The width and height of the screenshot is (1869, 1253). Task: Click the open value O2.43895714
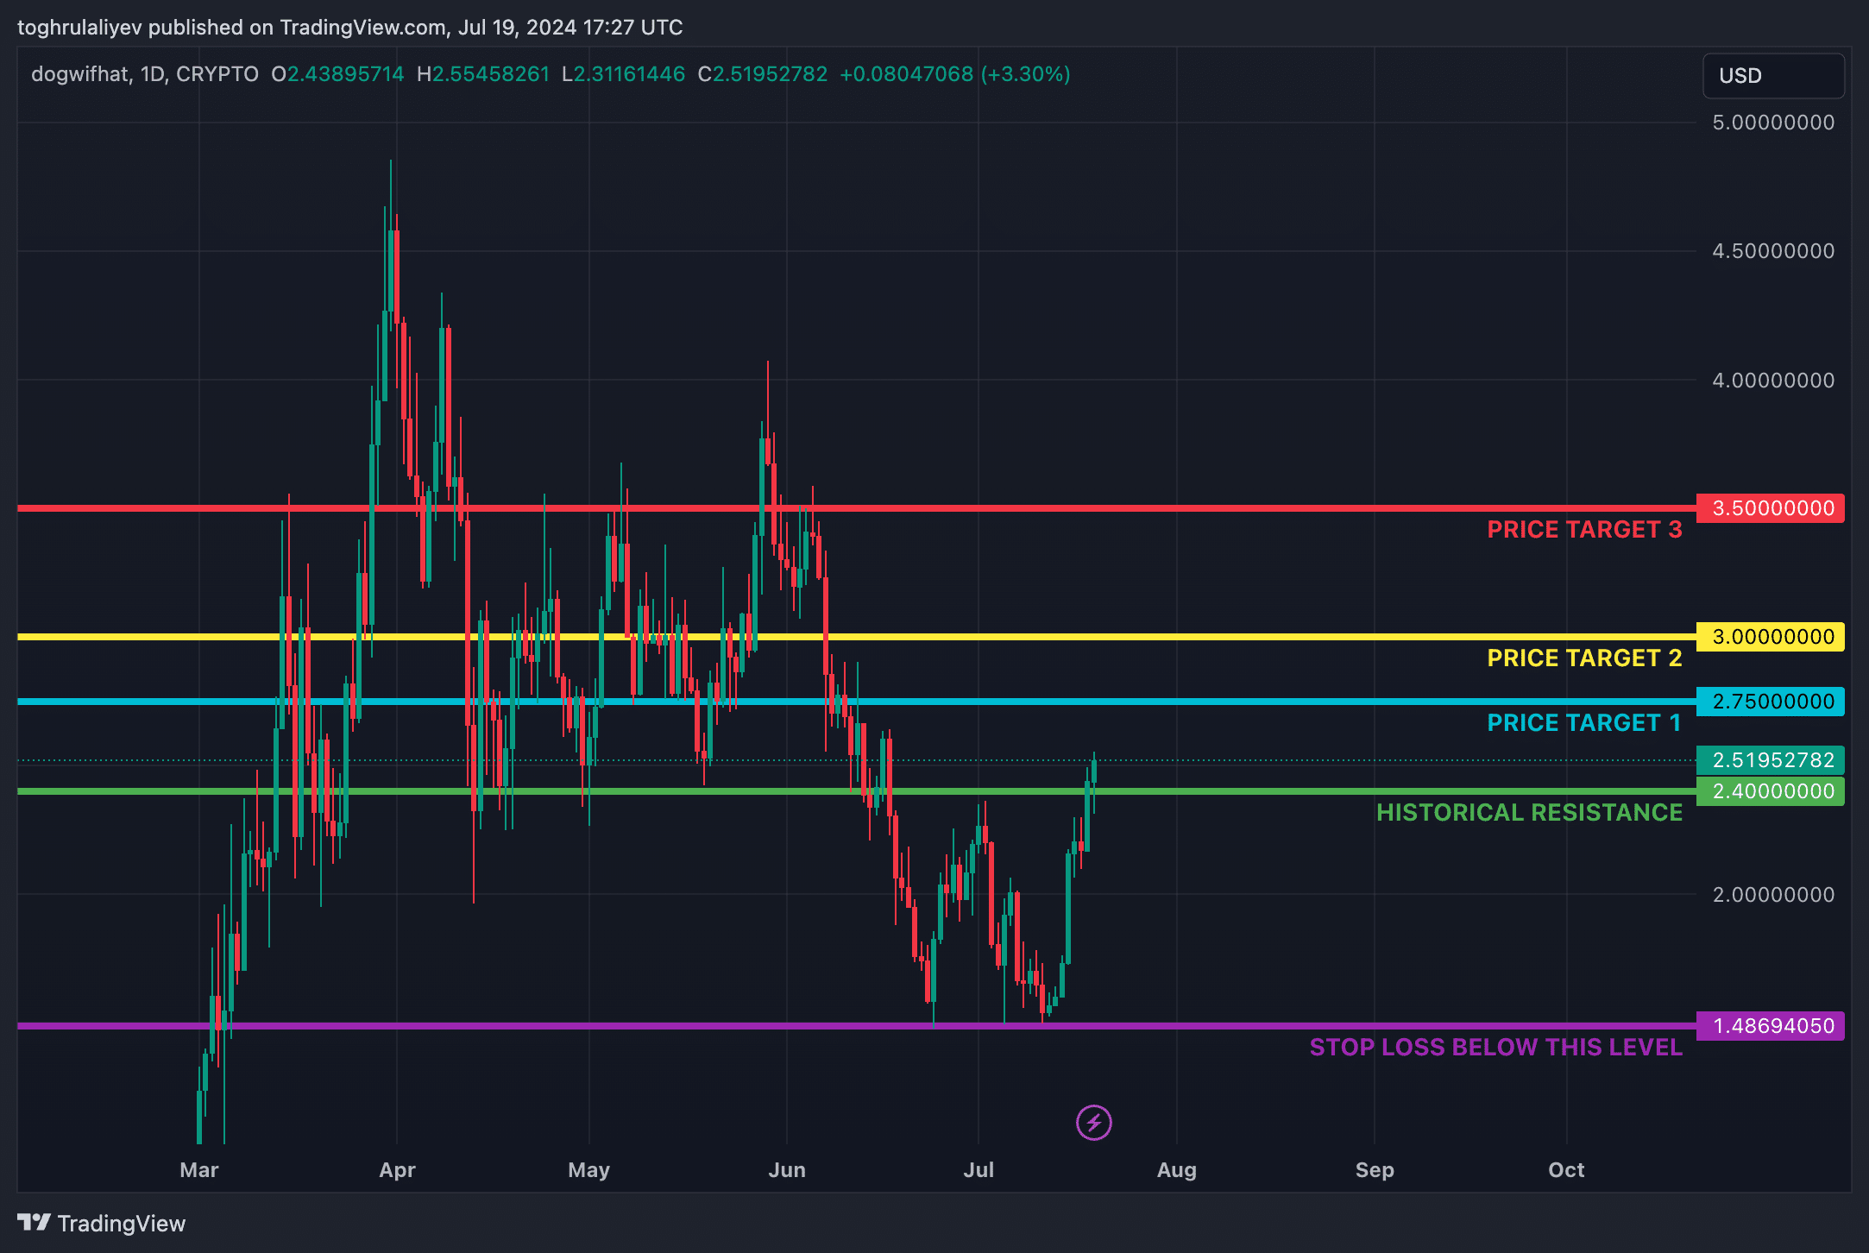click(337, 74)
